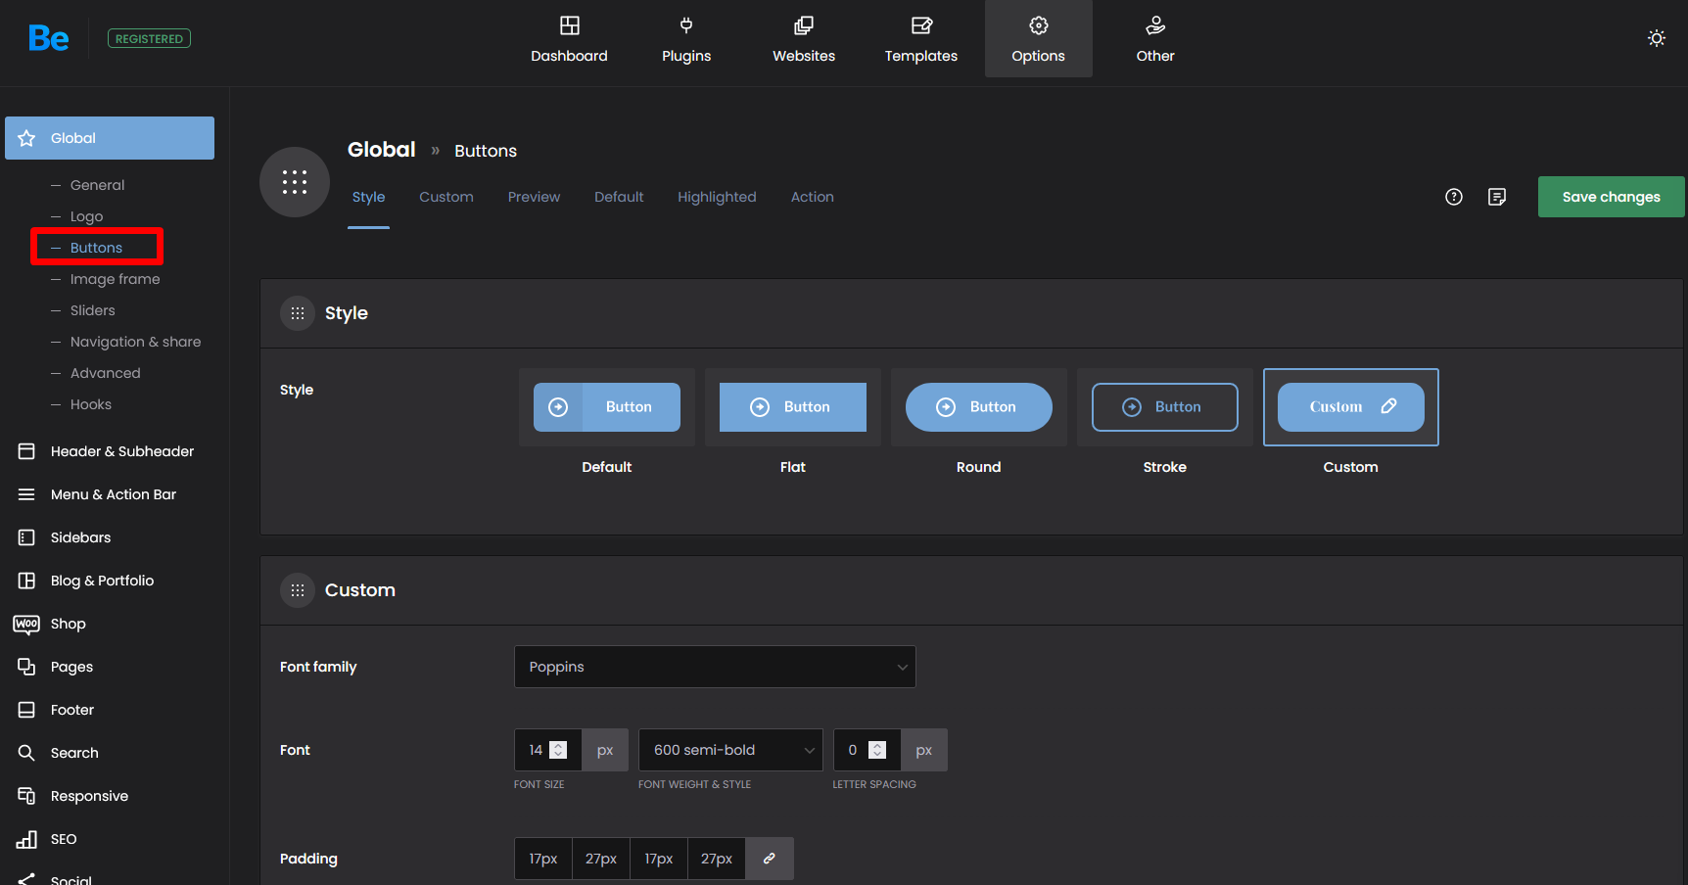Click the Woo Shop icon
Viewport: 1688px width, 885px height.
coord(26,624)
